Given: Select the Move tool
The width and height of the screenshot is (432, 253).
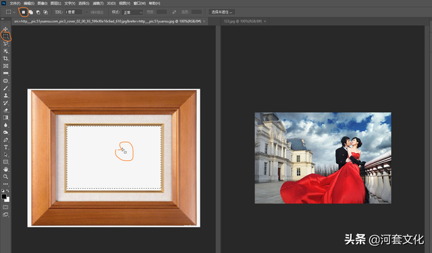Looking at the screenshot, I should coord(5,29).
